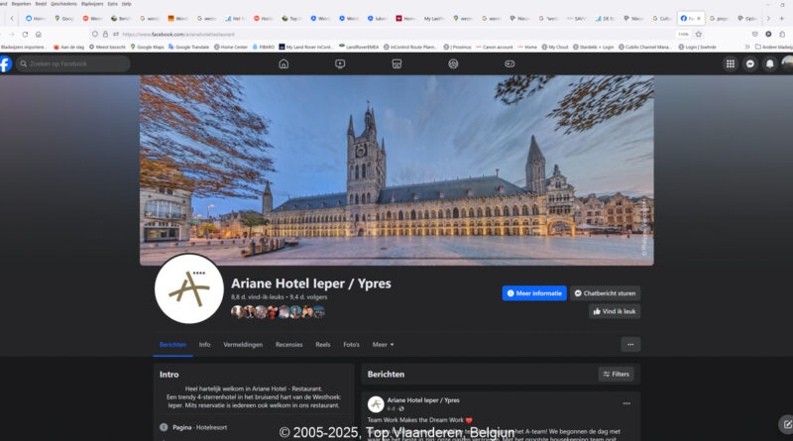793x441 pixels.
Task: Click the Chatbericht sturen button
Action: (x=605, y=293)
